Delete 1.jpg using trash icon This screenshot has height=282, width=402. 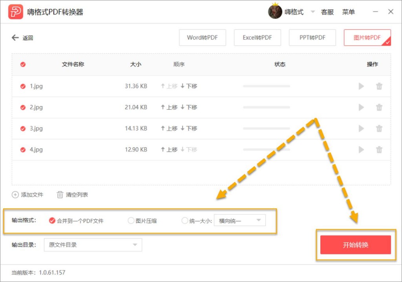379,86
